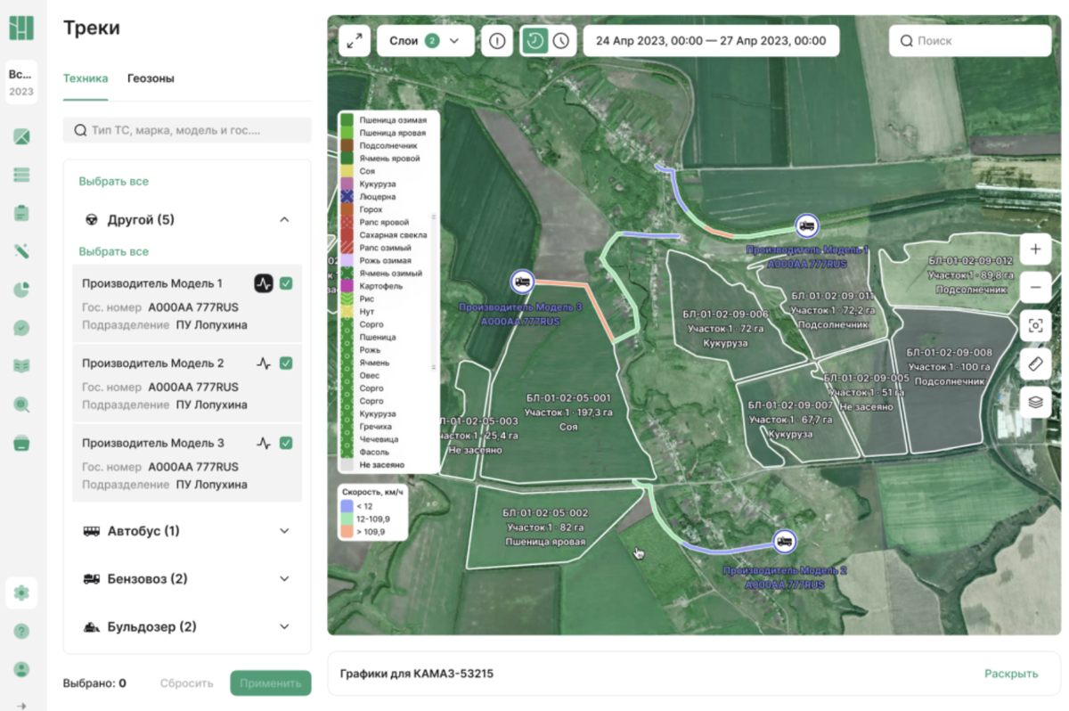Click chart icon for Производитель Модель 2
This screenshot has height=711, width=1069.
click(264, 364)
